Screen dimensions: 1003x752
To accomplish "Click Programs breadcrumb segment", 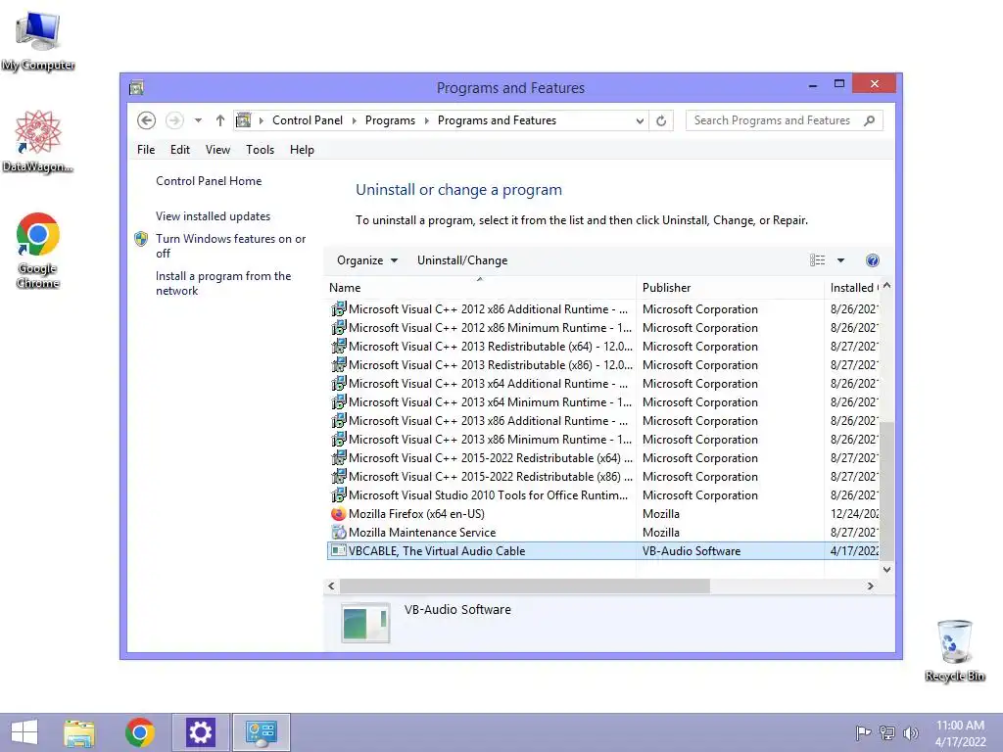I will pos(390,120).
